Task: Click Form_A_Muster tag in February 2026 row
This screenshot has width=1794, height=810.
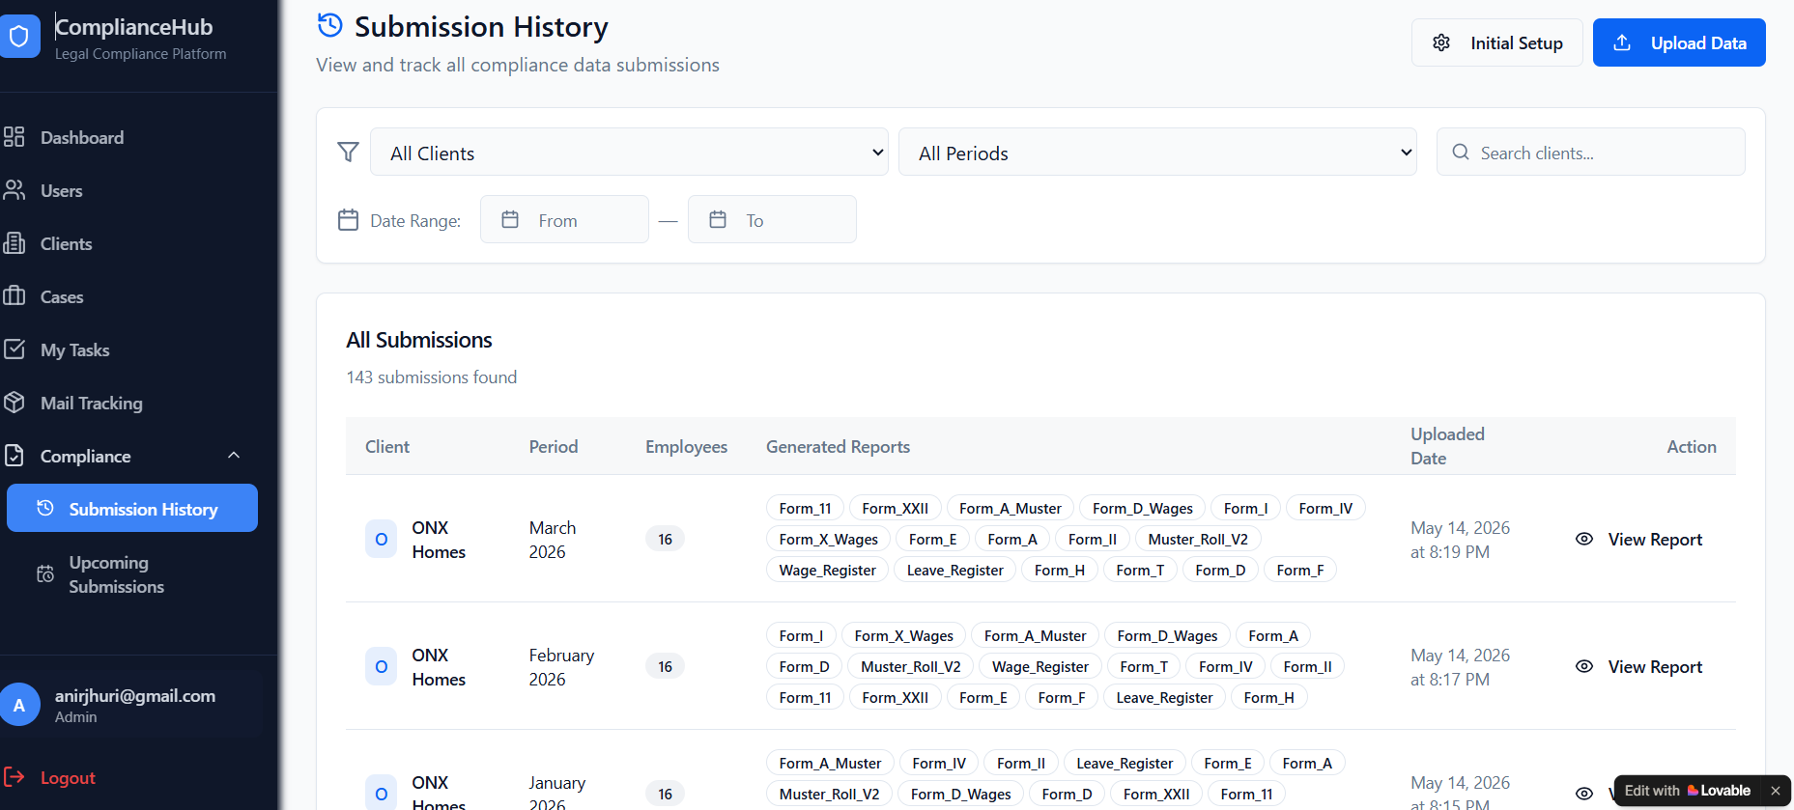Action: pos(1035,635)
